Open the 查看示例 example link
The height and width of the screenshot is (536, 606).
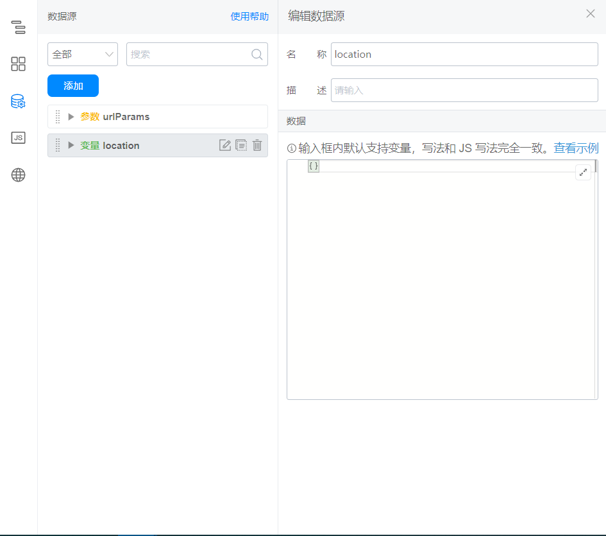click(x=576, y=148)
